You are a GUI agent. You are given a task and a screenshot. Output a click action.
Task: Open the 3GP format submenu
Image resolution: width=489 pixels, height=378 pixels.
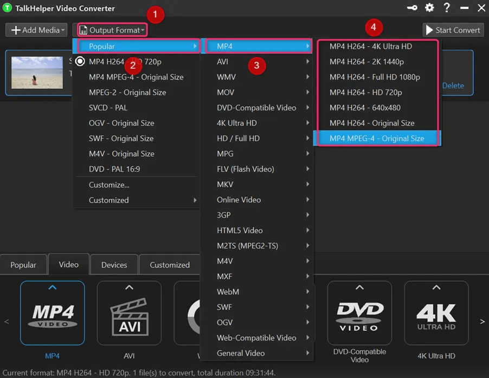click(257, 215)
